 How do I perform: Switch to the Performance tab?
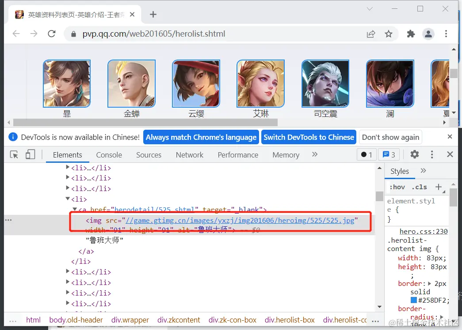pos(238,155)
